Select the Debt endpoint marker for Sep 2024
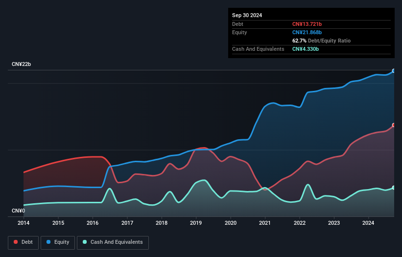The height and width of the screenshot is (257, 402). point(394,125)
